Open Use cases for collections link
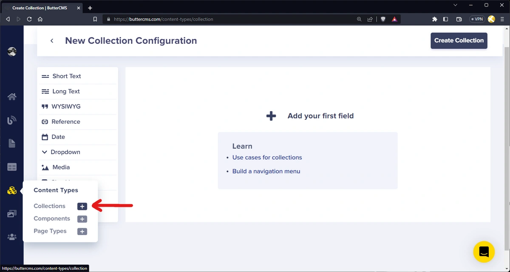This screenshot has width=510, height=272. (x=267, y=157)
